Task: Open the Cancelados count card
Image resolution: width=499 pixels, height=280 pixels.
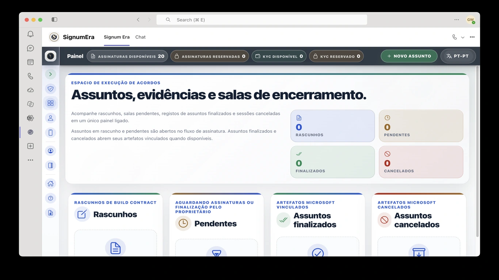Action: coord(421,162)
